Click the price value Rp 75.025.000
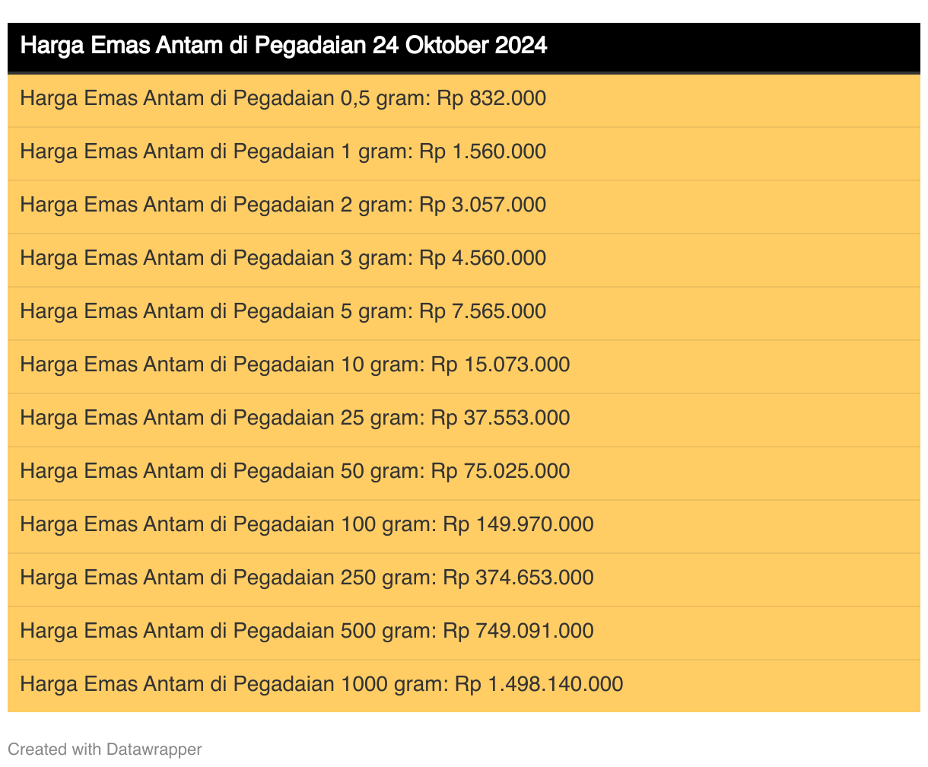The image size is (928, 767). tap(501, 472)
